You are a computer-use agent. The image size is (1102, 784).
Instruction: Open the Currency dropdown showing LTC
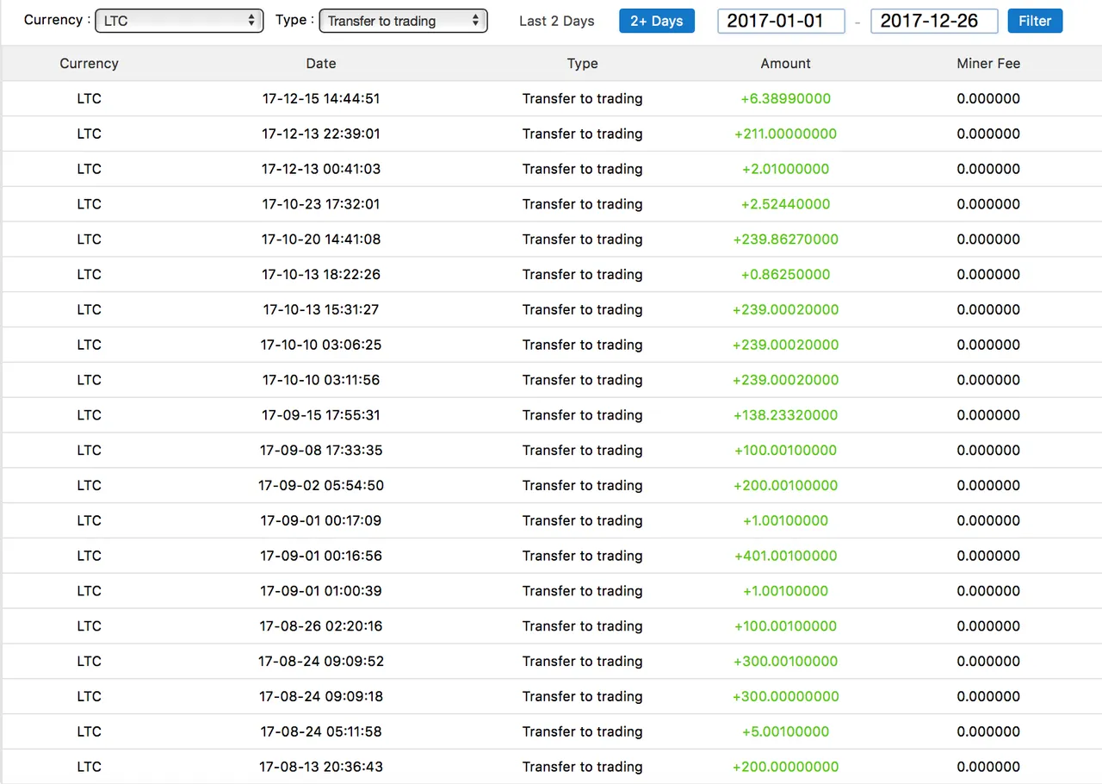pos(179,21)
